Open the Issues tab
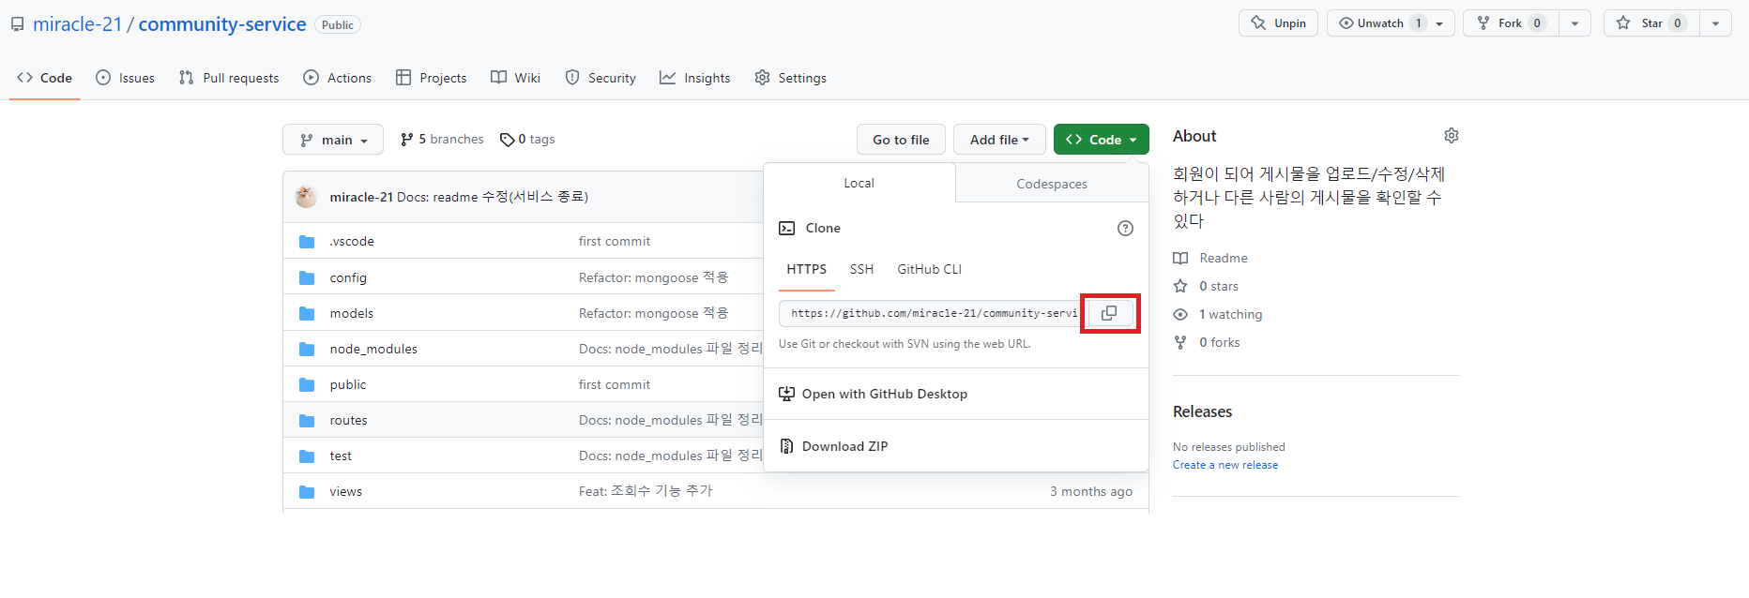 125,78
